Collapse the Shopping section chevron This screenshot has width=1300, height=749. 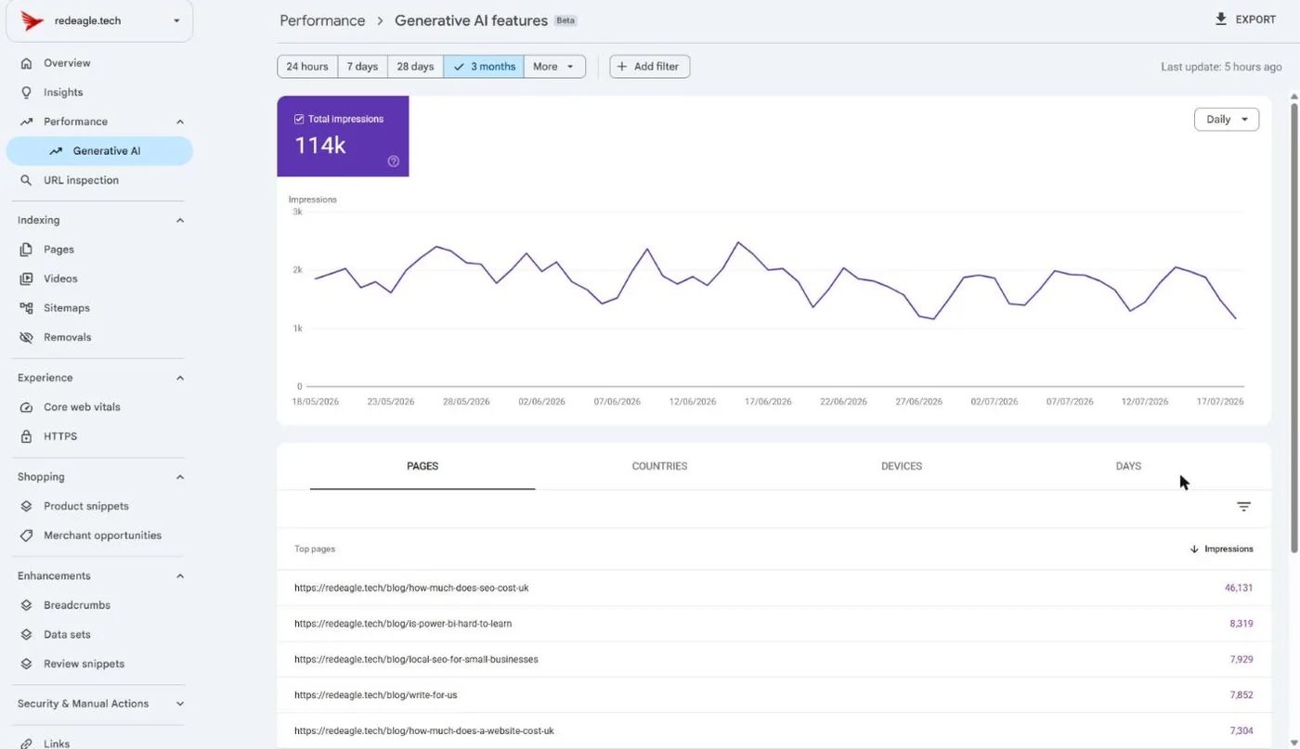tap(180, 477)
